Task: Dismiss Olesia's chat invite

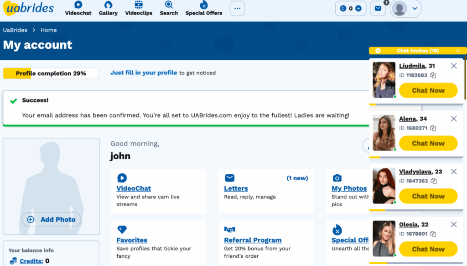Action: (x=454, y=224)
